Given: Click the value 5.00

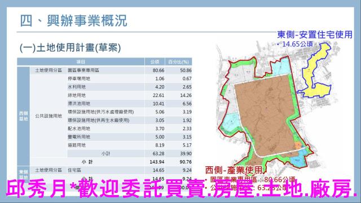Looking at the screenshot, I should 160,136.
